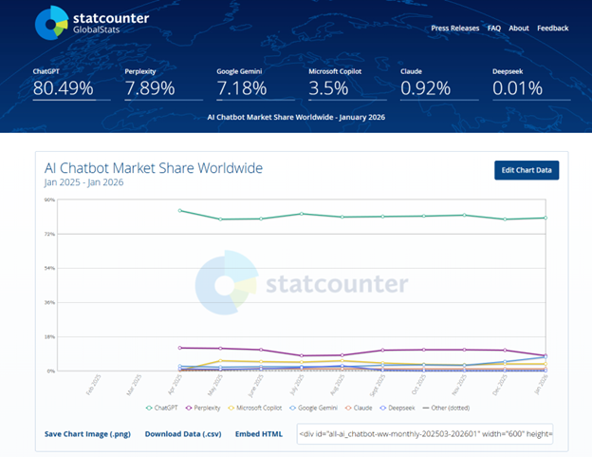This screenshot has height=457, width=592.
Task: Click Perplexity data point for Apr 2025
Action: [179, 348]
